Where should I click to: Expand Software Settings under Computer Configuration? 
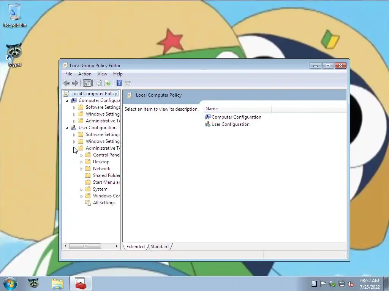coord(74,108)
